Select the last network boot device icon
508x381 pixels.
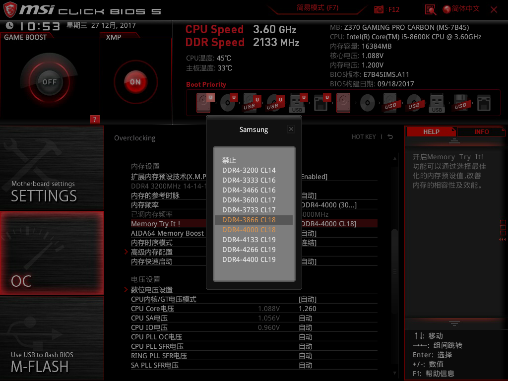(x=484, y=103)
